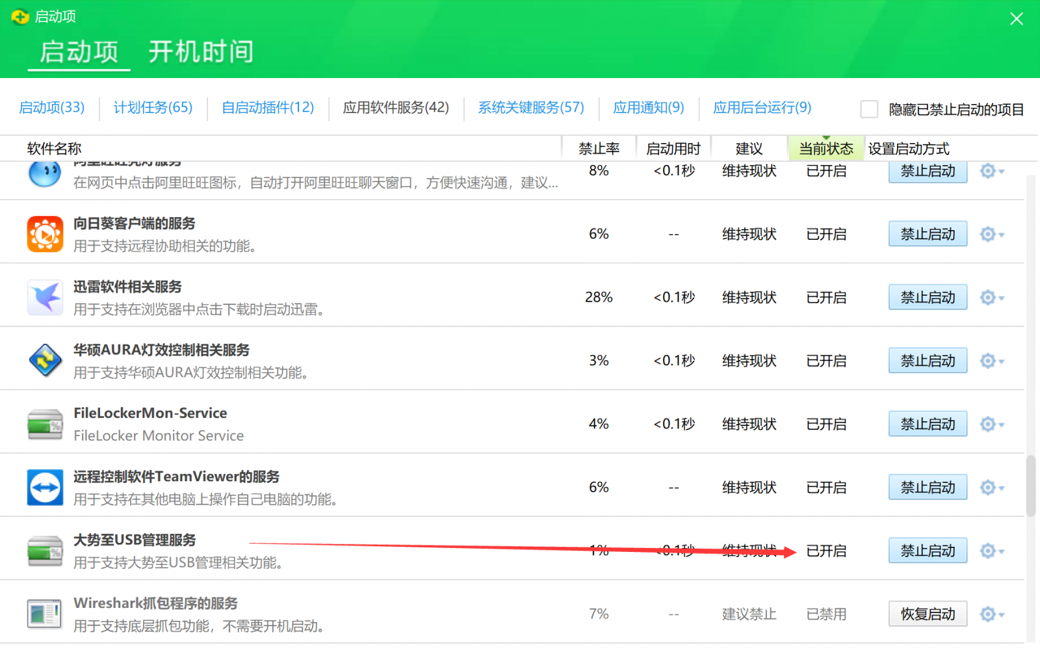Switch to the 应用通知(9) tab

pos(649,107)
